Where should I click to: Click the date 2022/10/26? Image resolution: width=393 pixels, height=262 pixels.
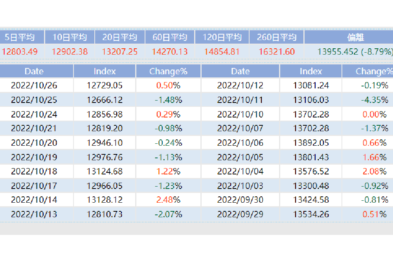click(34, 85)
